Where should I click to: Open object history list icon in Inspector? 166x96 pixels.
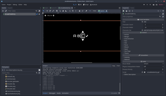(x=163, y=11)
